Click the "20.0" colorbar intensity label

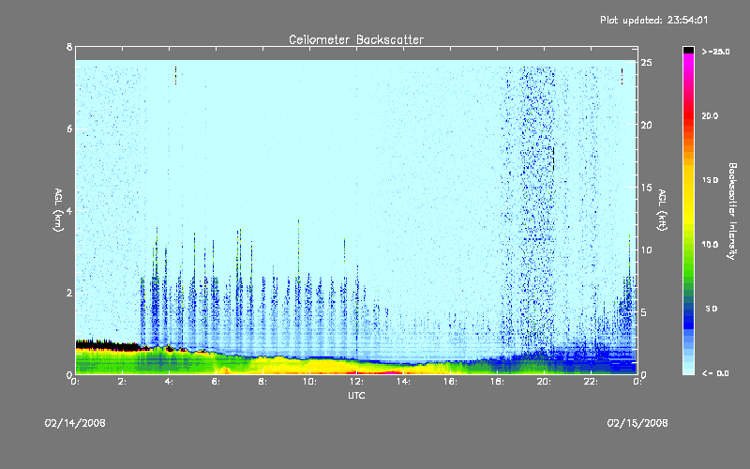pyautogui.click(x=710, y=115)
